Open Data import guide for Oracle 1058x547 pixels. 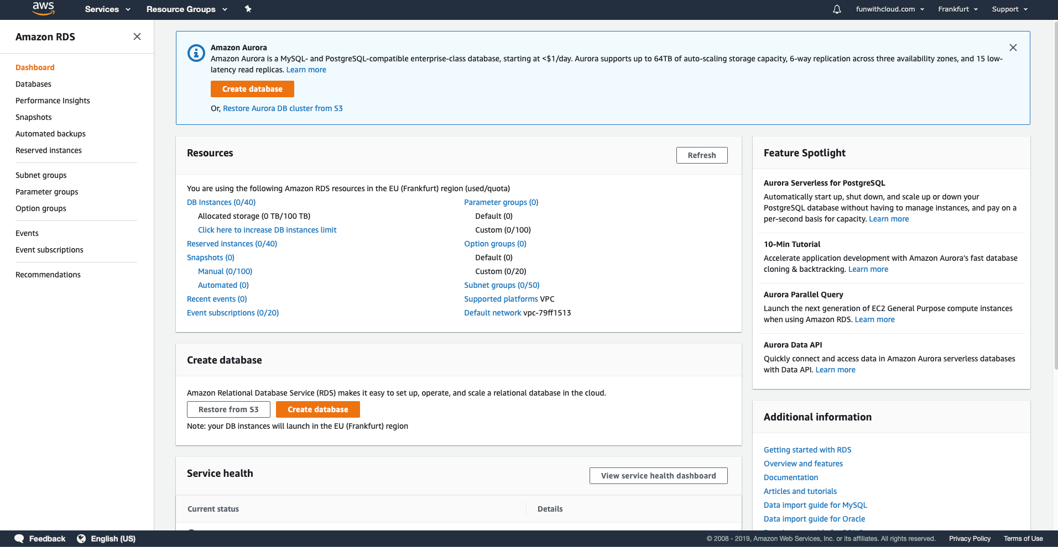pos(814,519)
